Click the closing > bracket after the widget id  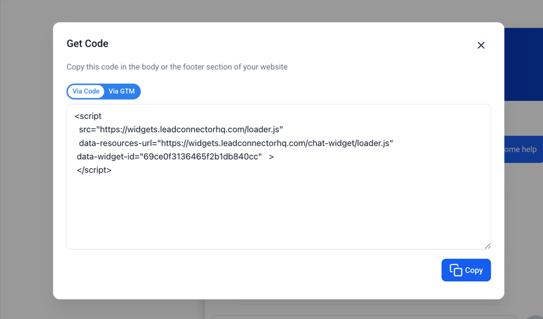[x=271, y=157]
